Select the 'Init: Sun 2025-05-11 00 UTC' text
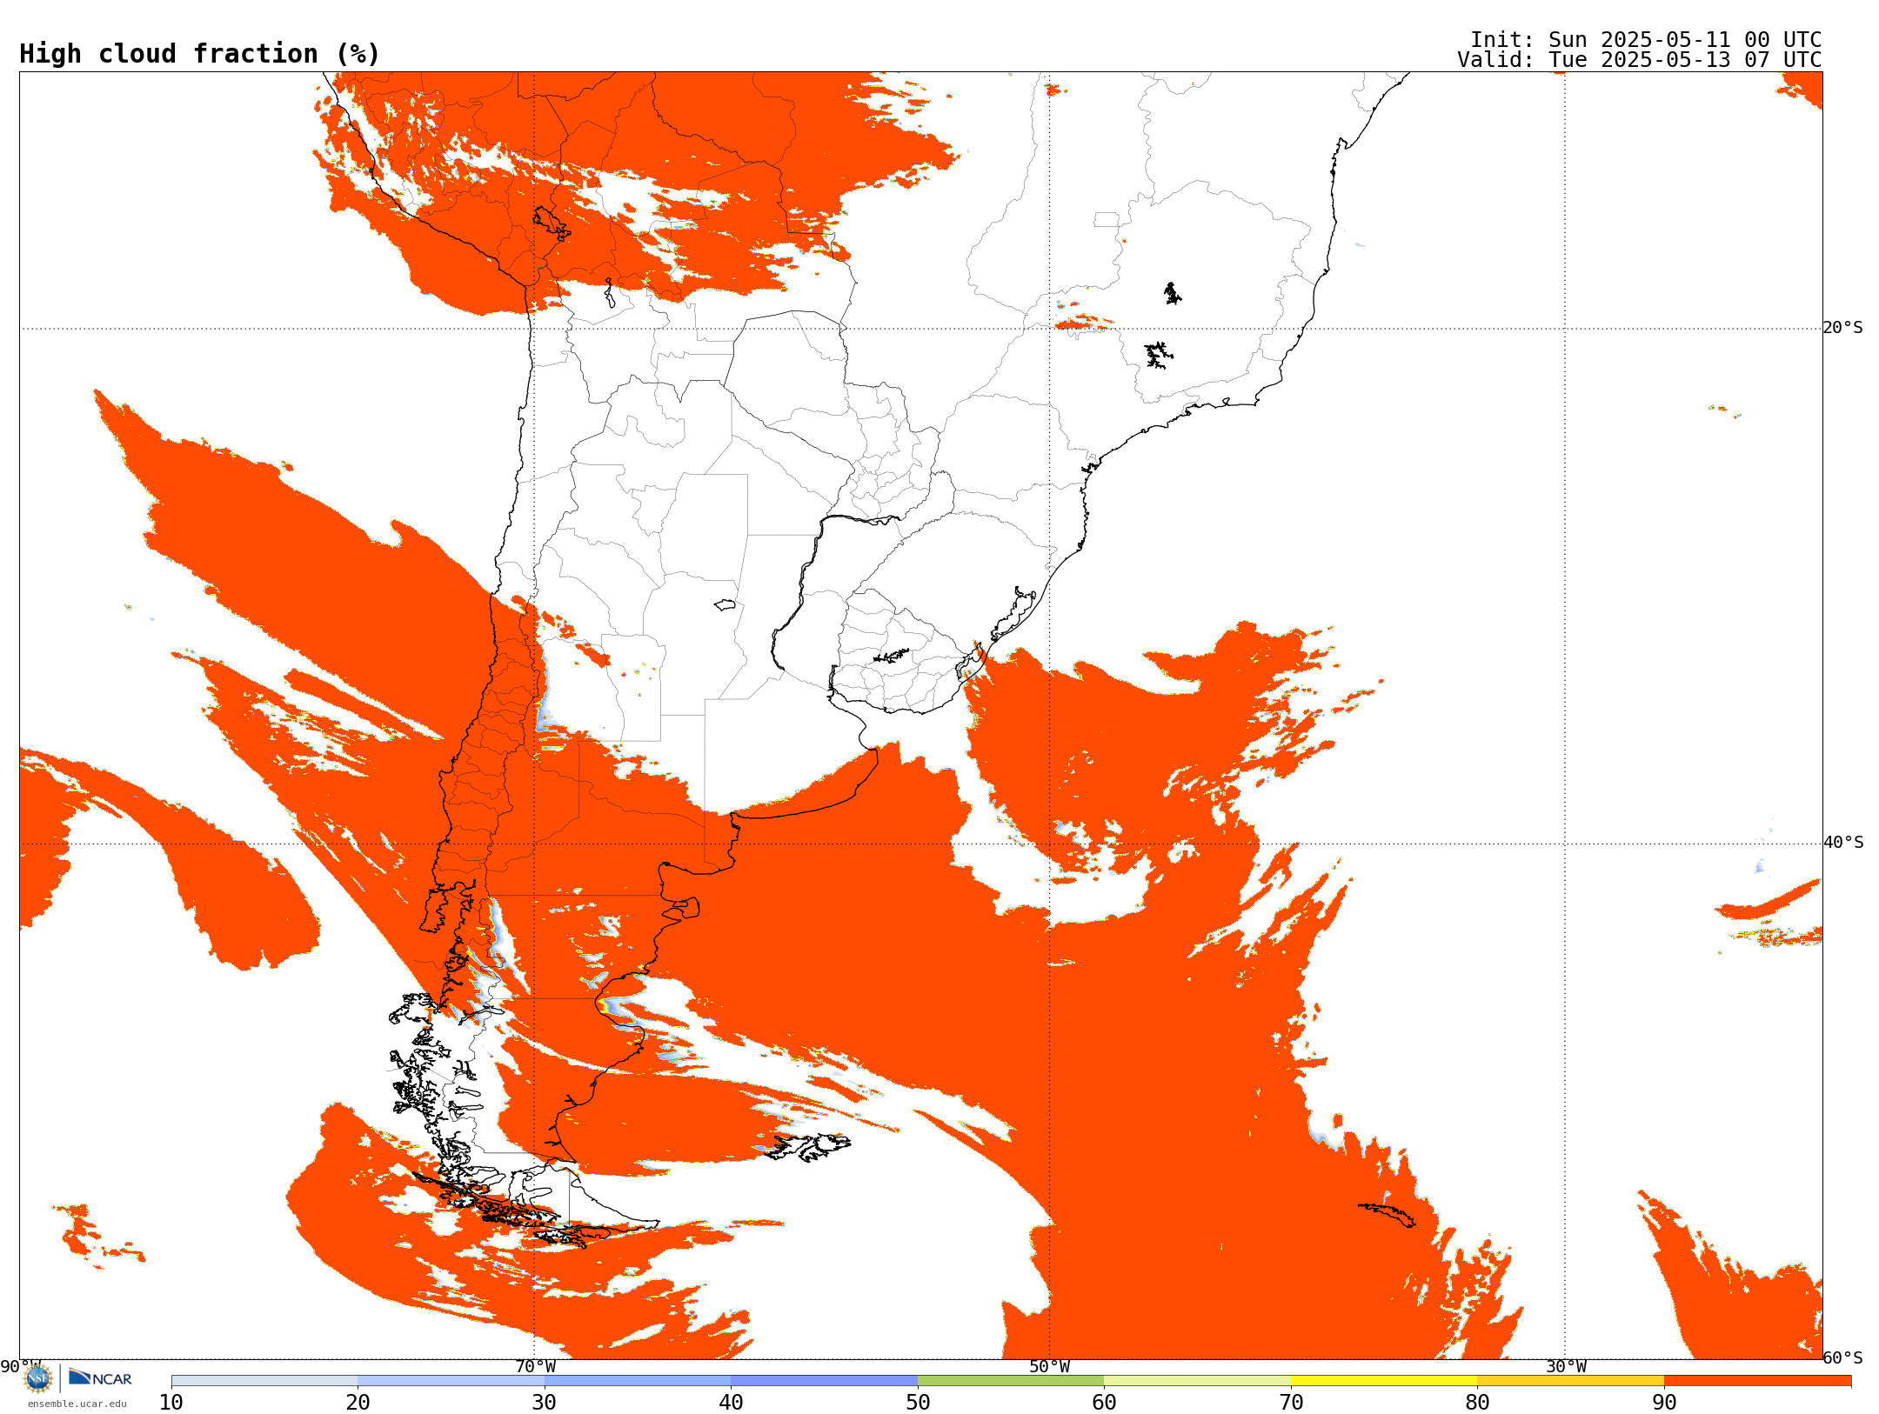Screen dimensions: 1879x1414 1646,40
